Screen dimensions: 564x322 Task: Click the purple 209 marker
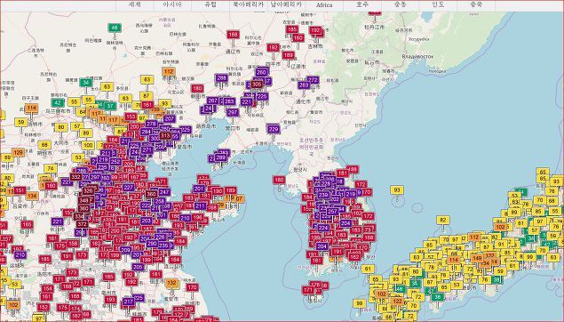(x=125, y=250)
